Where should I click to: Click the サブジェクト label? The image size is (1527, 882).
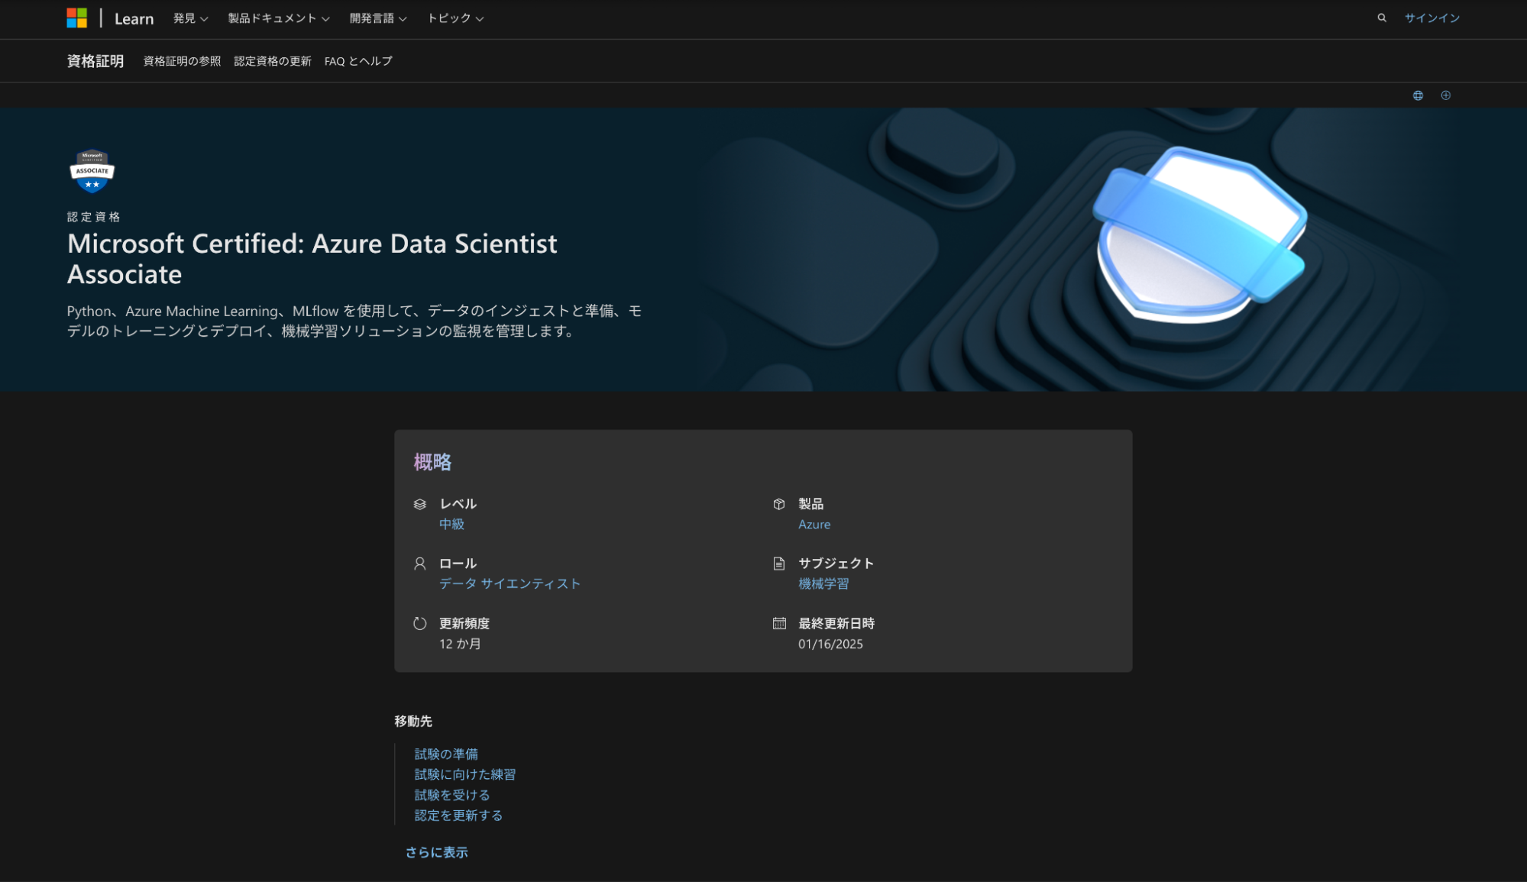pyautogui.click(x=836, y=564)
